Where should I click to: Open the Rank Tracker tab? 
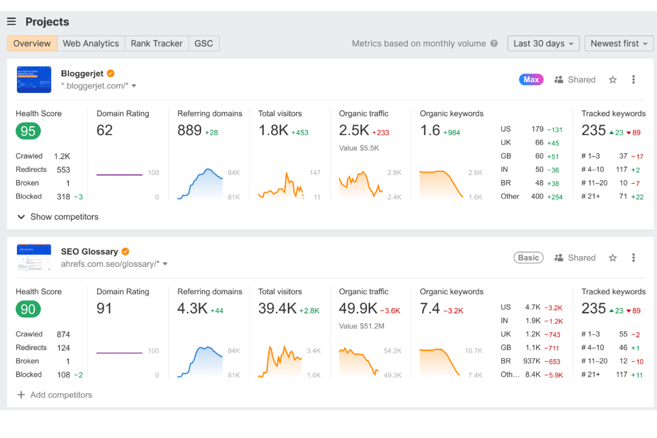157,43
